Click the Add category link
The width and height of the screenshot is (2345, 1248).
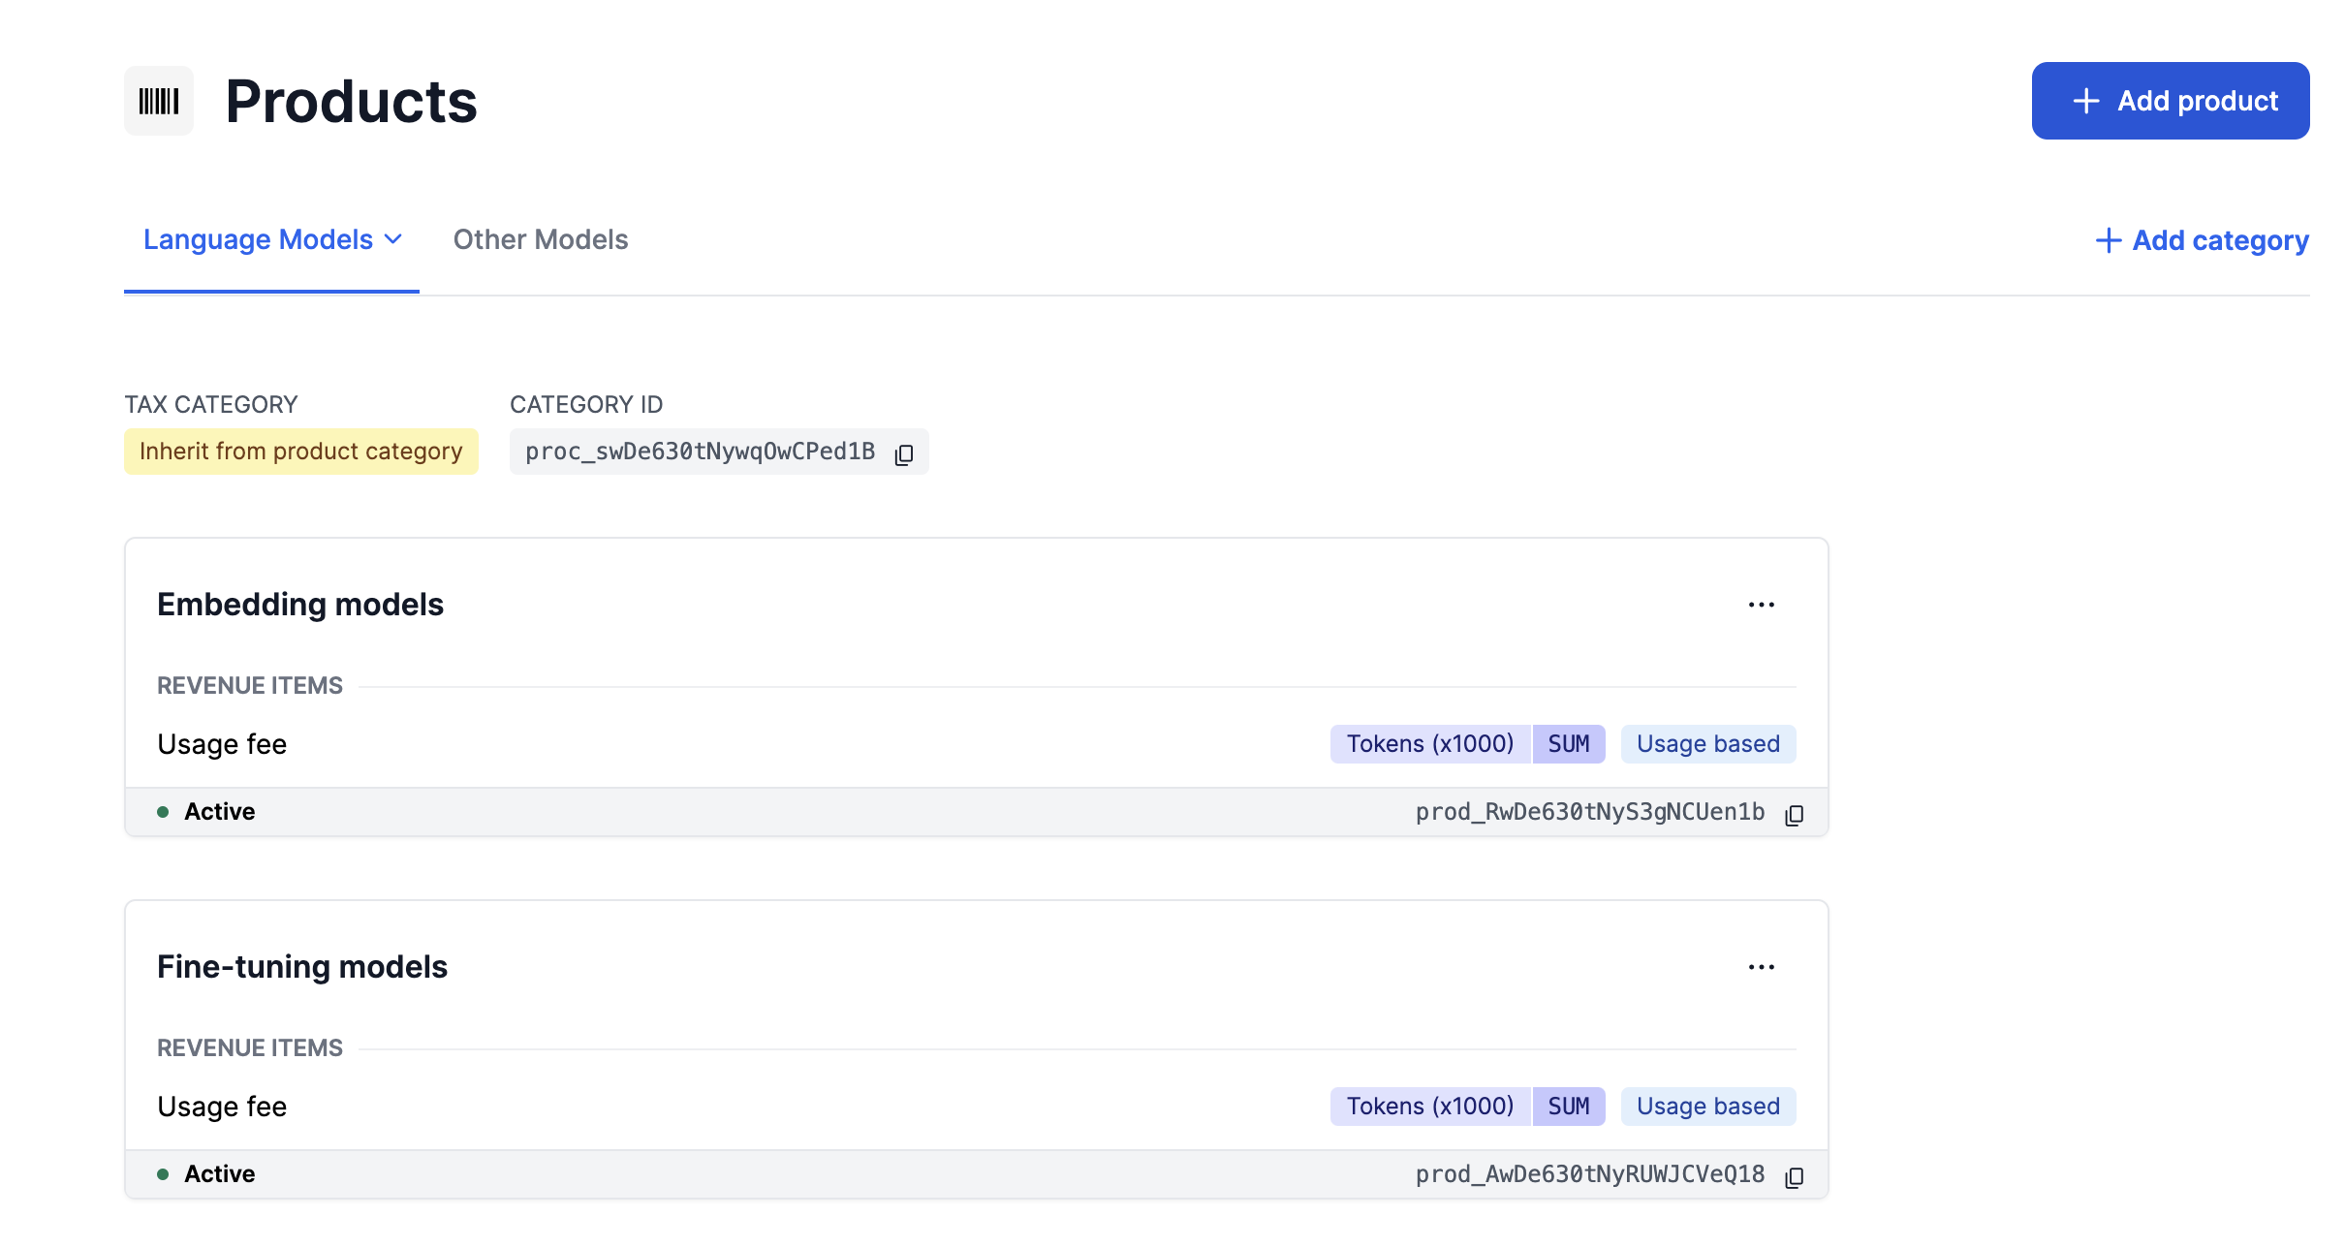coord(2219,240)
